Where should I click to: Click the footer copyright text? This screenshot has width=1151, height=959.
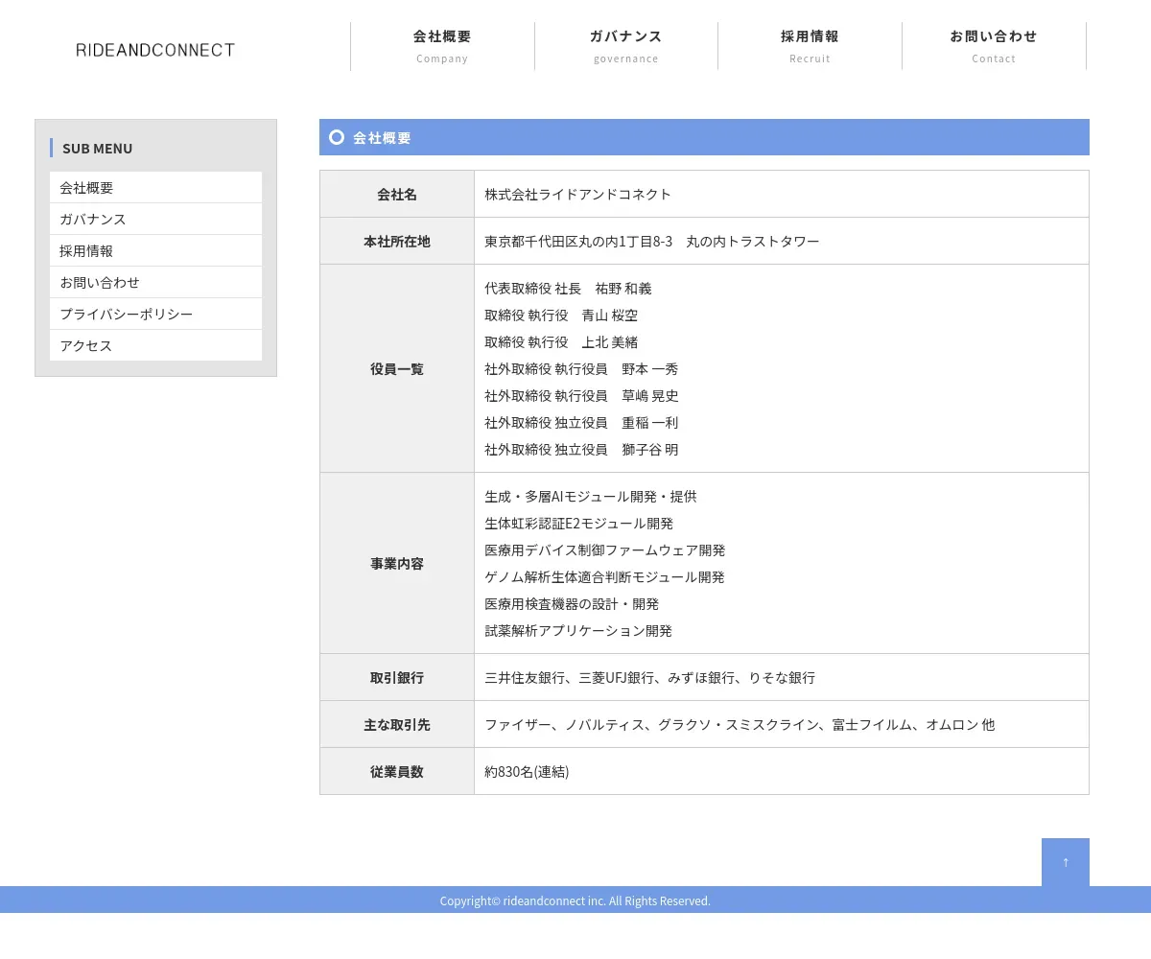575,901
